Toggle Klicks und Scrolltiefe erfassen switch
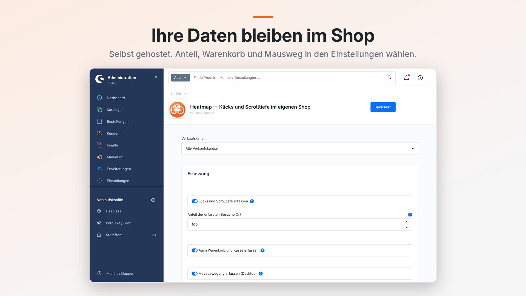526x296 pixels. 195,201
